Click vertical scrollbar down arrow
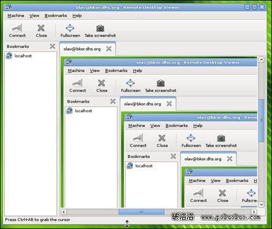This screenshot has width=272, height=229. pos(262,205)
